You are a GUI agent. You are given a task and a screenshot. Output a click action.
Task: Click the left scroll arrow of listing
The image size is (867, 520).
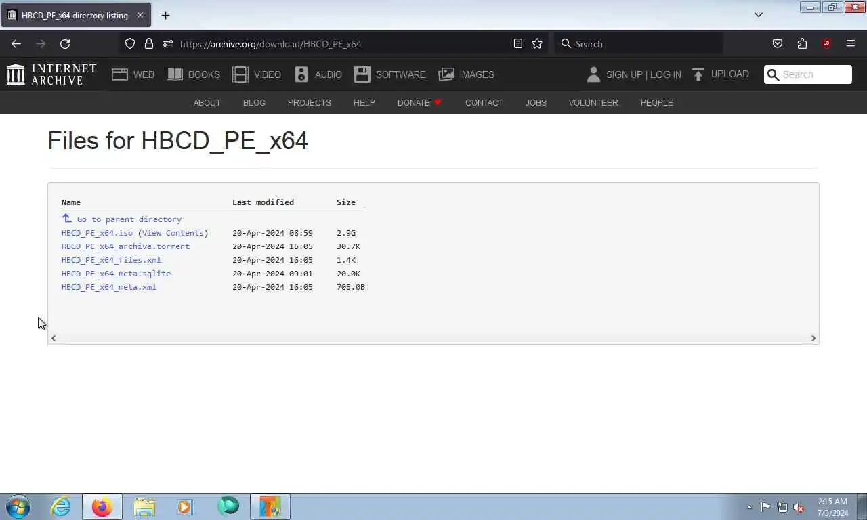click(54, 338)
